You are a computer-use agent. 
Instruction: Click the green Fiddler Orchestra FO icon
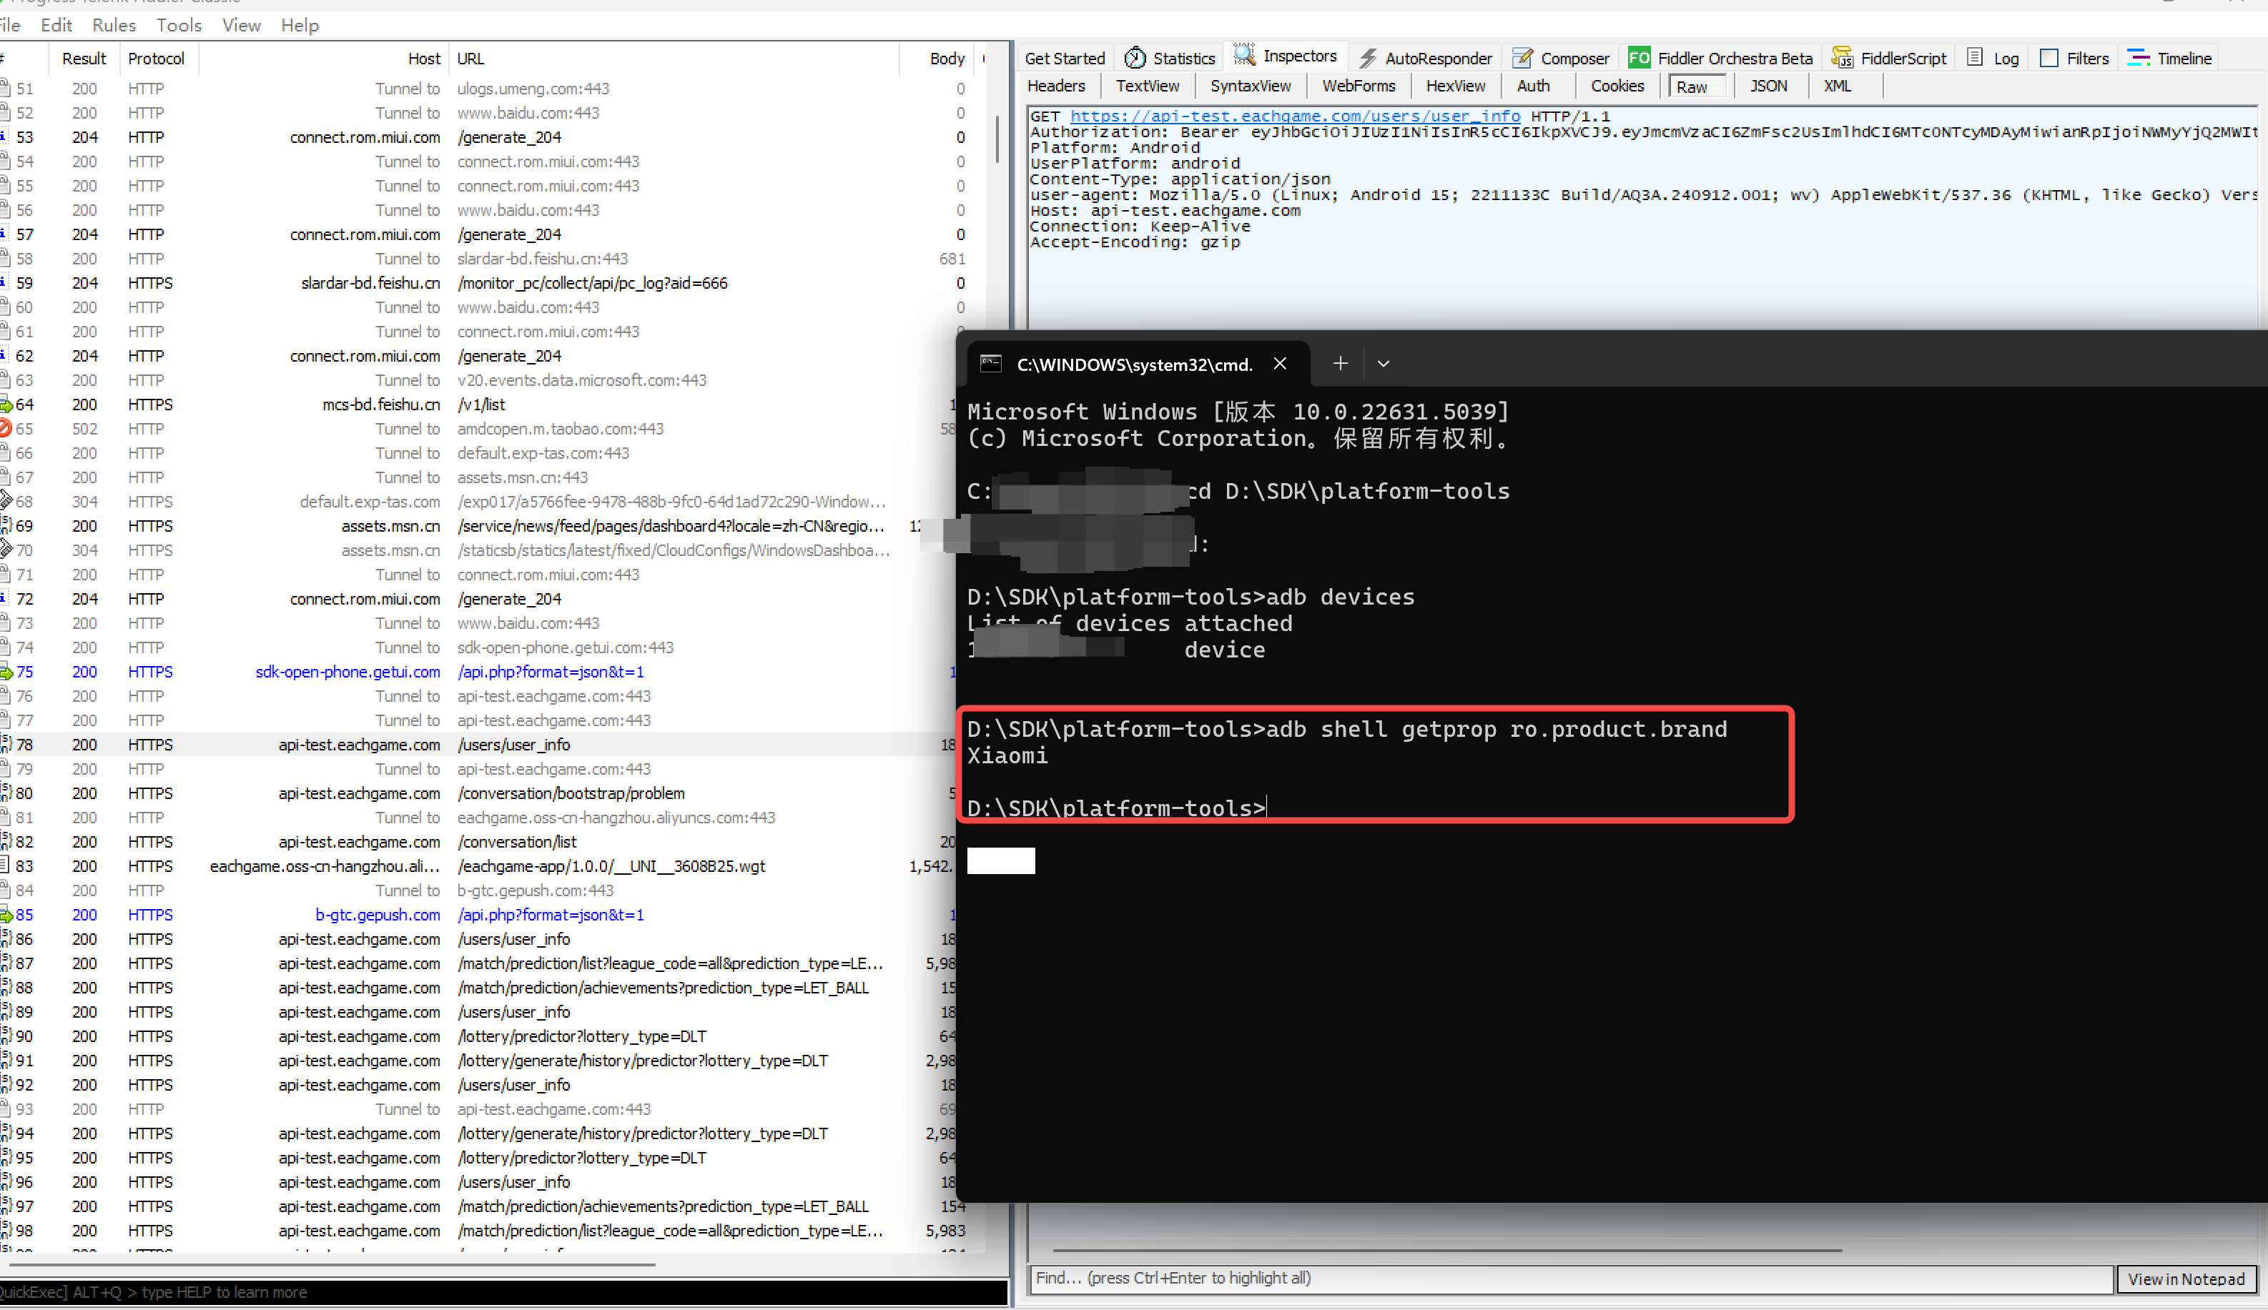point(1639,58)
